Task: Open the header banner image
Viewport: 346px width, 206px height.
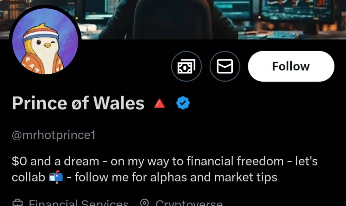Action: 173,19
